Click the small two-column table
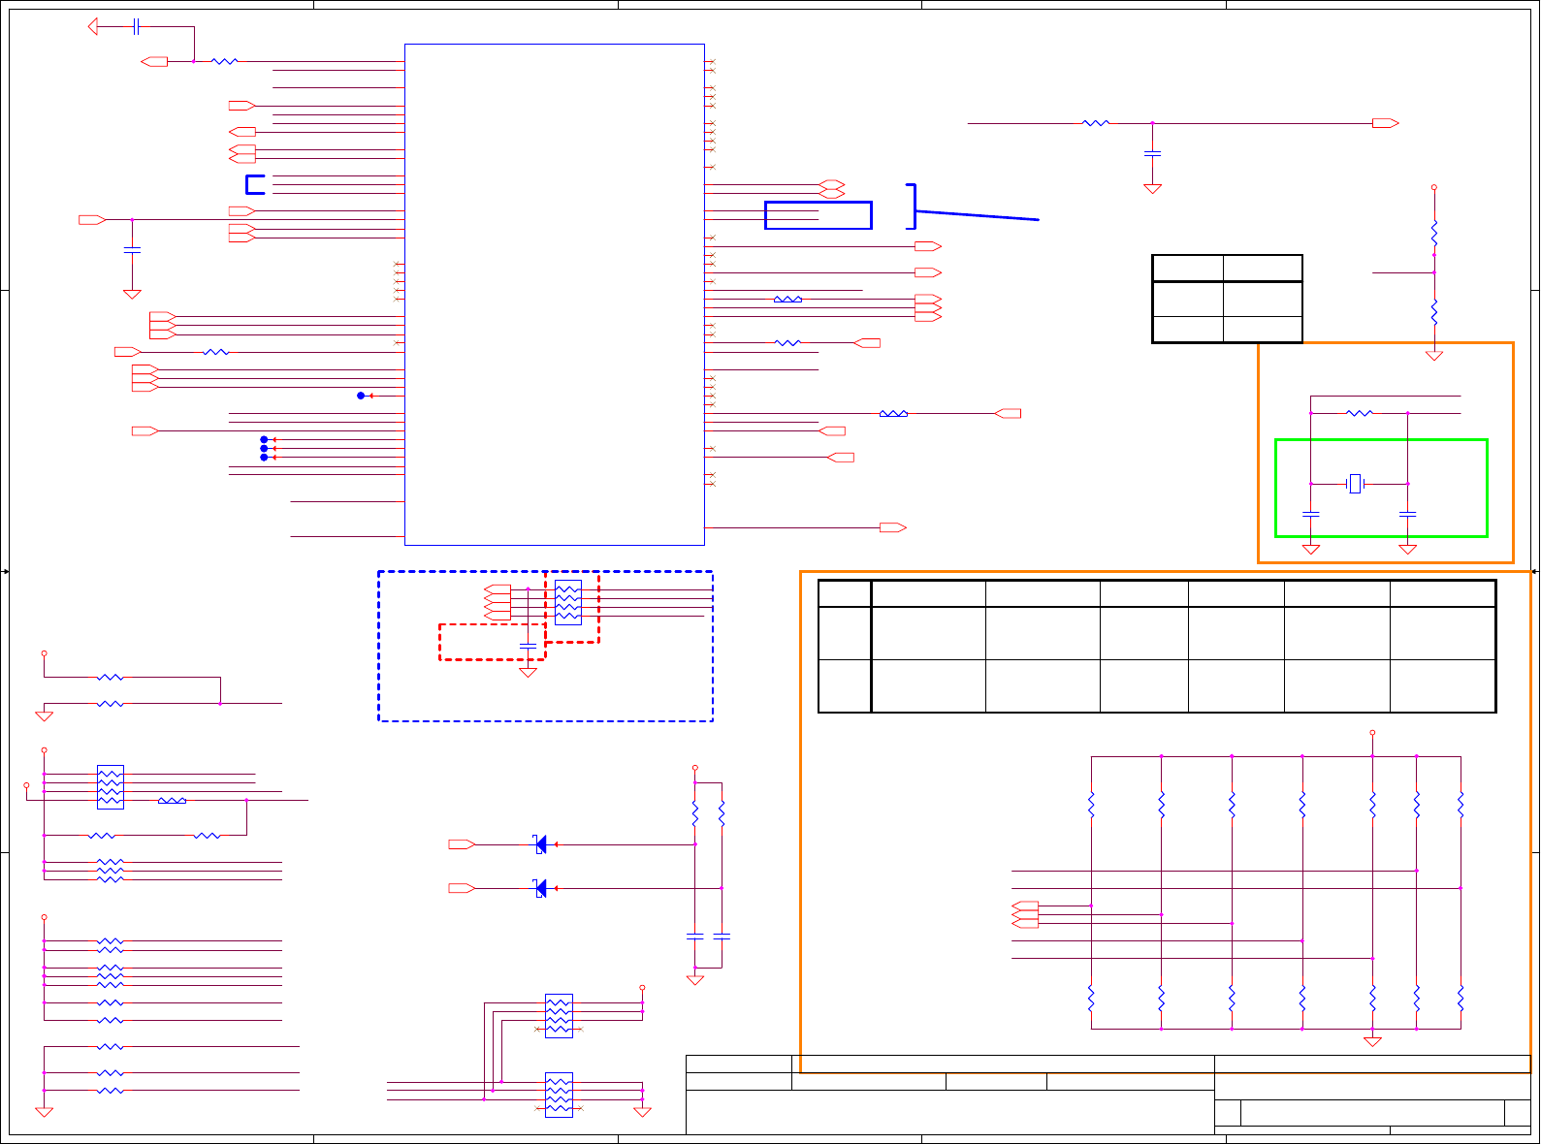The width and height of the screenshot is (1541, 1144). pos(1227,299)
